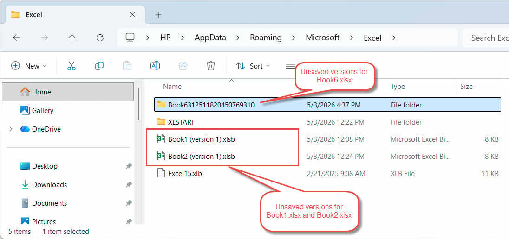Image resolution: width=509 pixels, height=239 pixels.
Task: Expand chevron between Microsoft and Excel
Action: tap(352, 38)
